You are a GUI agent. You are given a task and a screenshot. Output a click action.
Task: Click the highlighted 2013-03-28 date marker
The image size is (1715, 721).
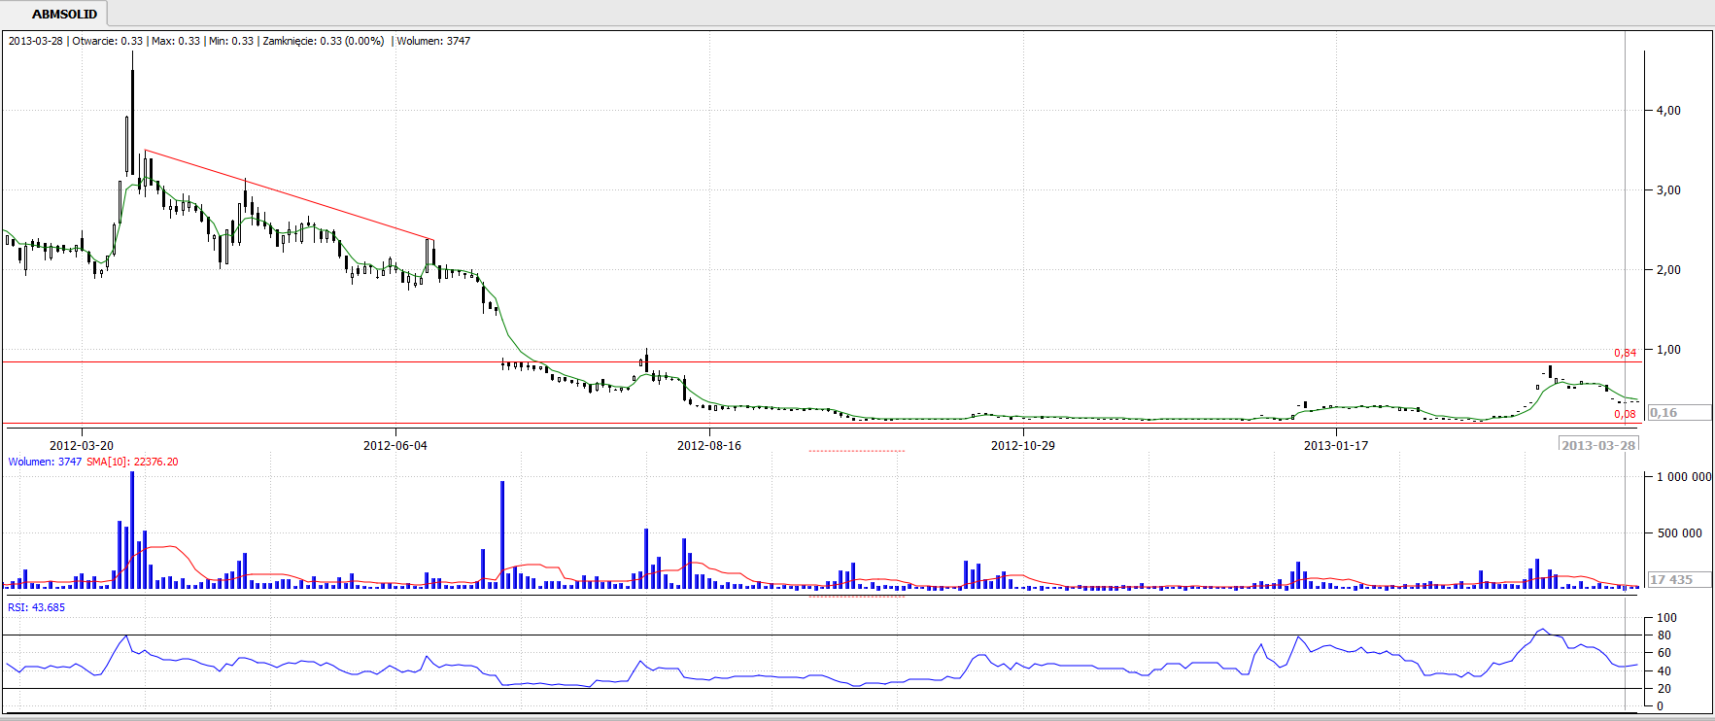(1598, 445)
